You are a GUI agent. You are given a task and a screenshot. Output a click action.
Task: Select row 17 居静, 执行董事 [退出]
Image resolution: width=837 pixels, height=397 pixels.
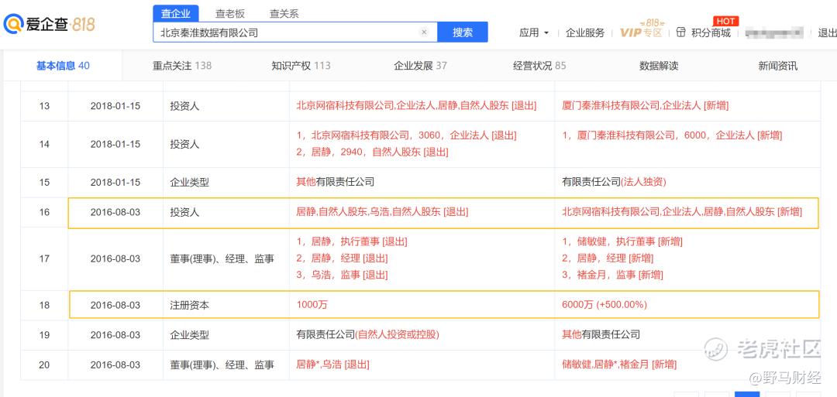click(x=352, y=241)
